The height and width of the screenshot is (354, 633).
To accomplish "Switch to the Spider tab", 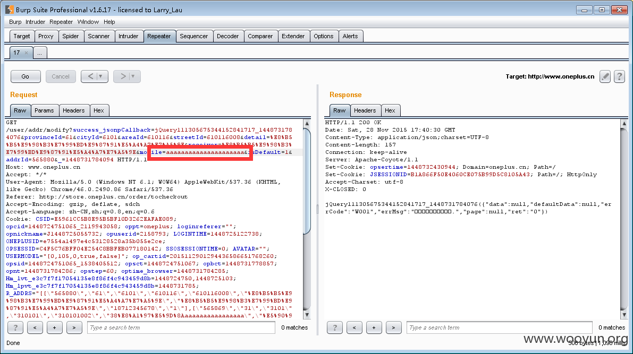I will click(x=71, y=36).
